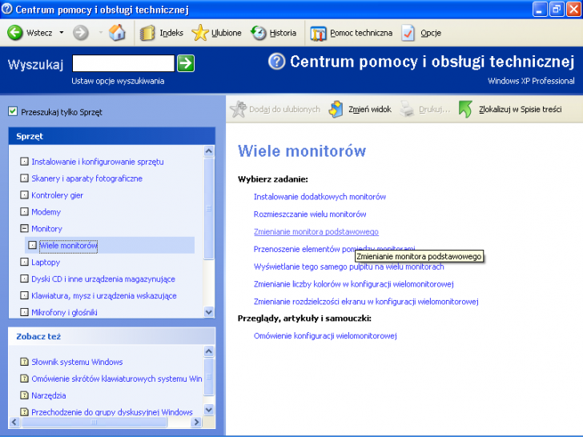This screenshot has height=437, width=583.
Task: Expand Klawiatura, mysz i urządzenia wskazujące node
Action: [x=24, y=295]
